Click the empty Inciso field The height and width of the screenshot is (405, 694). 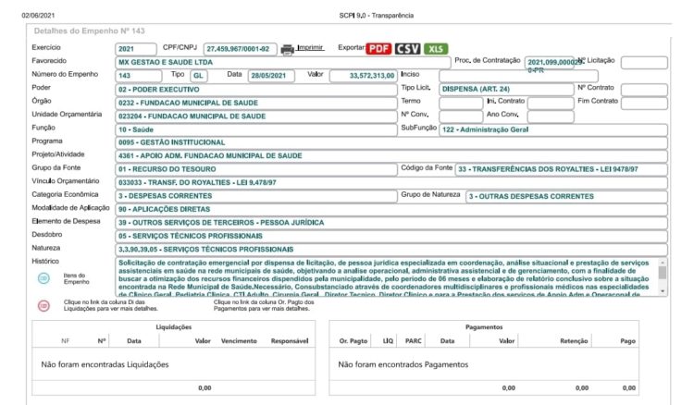point(518,76)
